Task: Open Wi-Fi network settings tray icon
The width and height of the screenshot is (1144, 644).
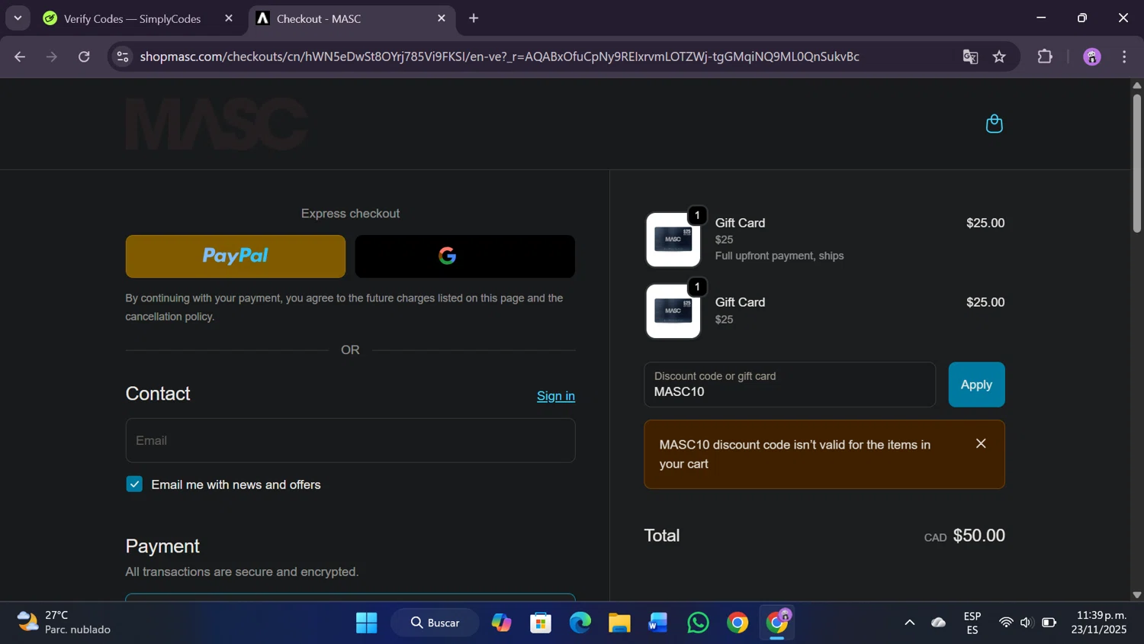Action: pyautogui.click(x=1006, y=623)
